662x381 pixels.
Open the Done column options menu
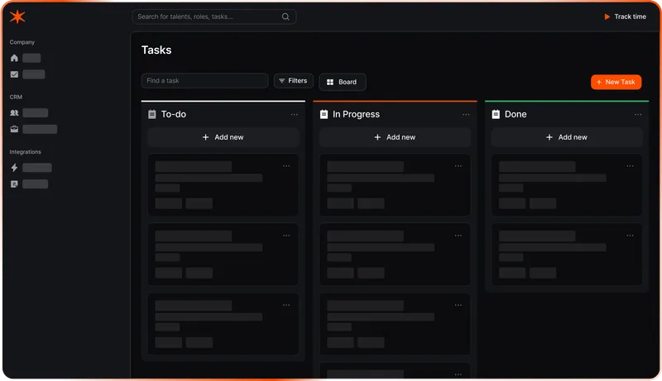click(638, 115)
